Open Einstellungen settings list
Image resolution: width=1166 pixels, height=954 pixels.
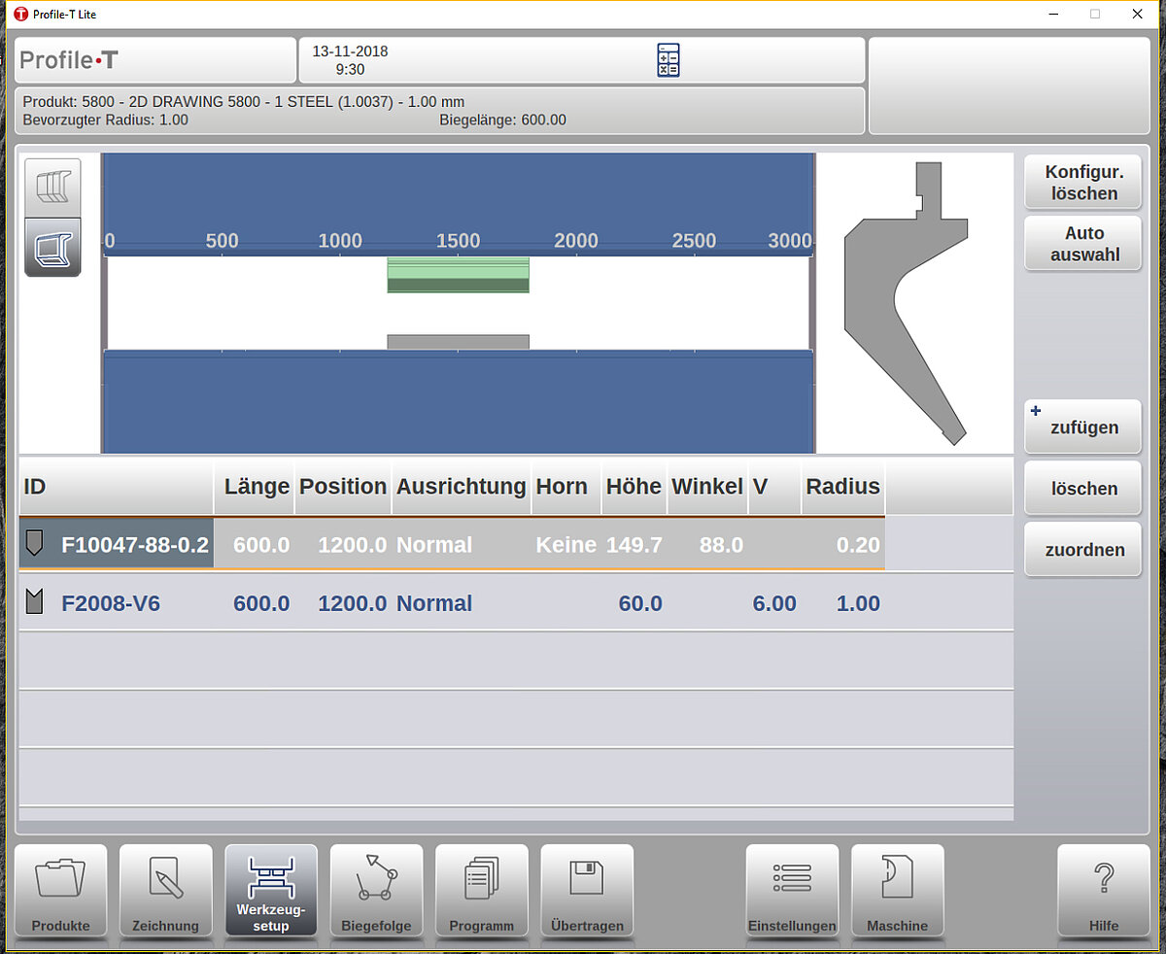792,891
